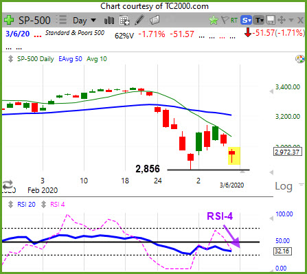307x274 pixels.
Task: Click the 62%V volume value
Action: (124, 36)
